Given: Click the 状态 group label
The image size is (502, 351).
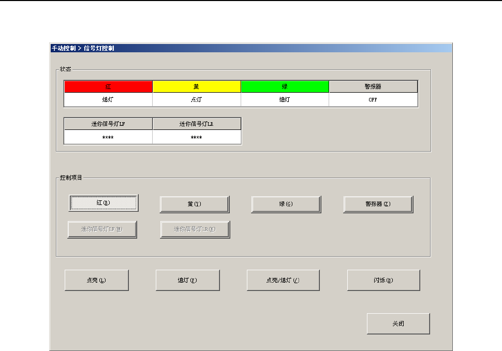Looking at the screenshot, I should [x=66, y=69].
